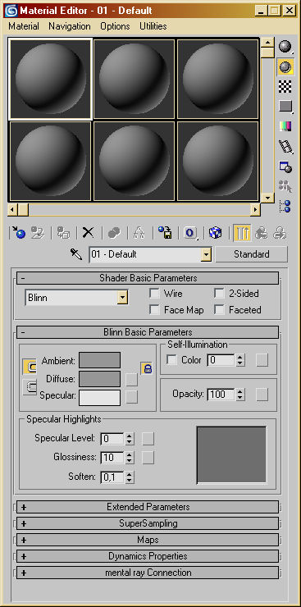Click the Soften spinner arrows
This screenshot has width=301, height=607.
[130, 477]
